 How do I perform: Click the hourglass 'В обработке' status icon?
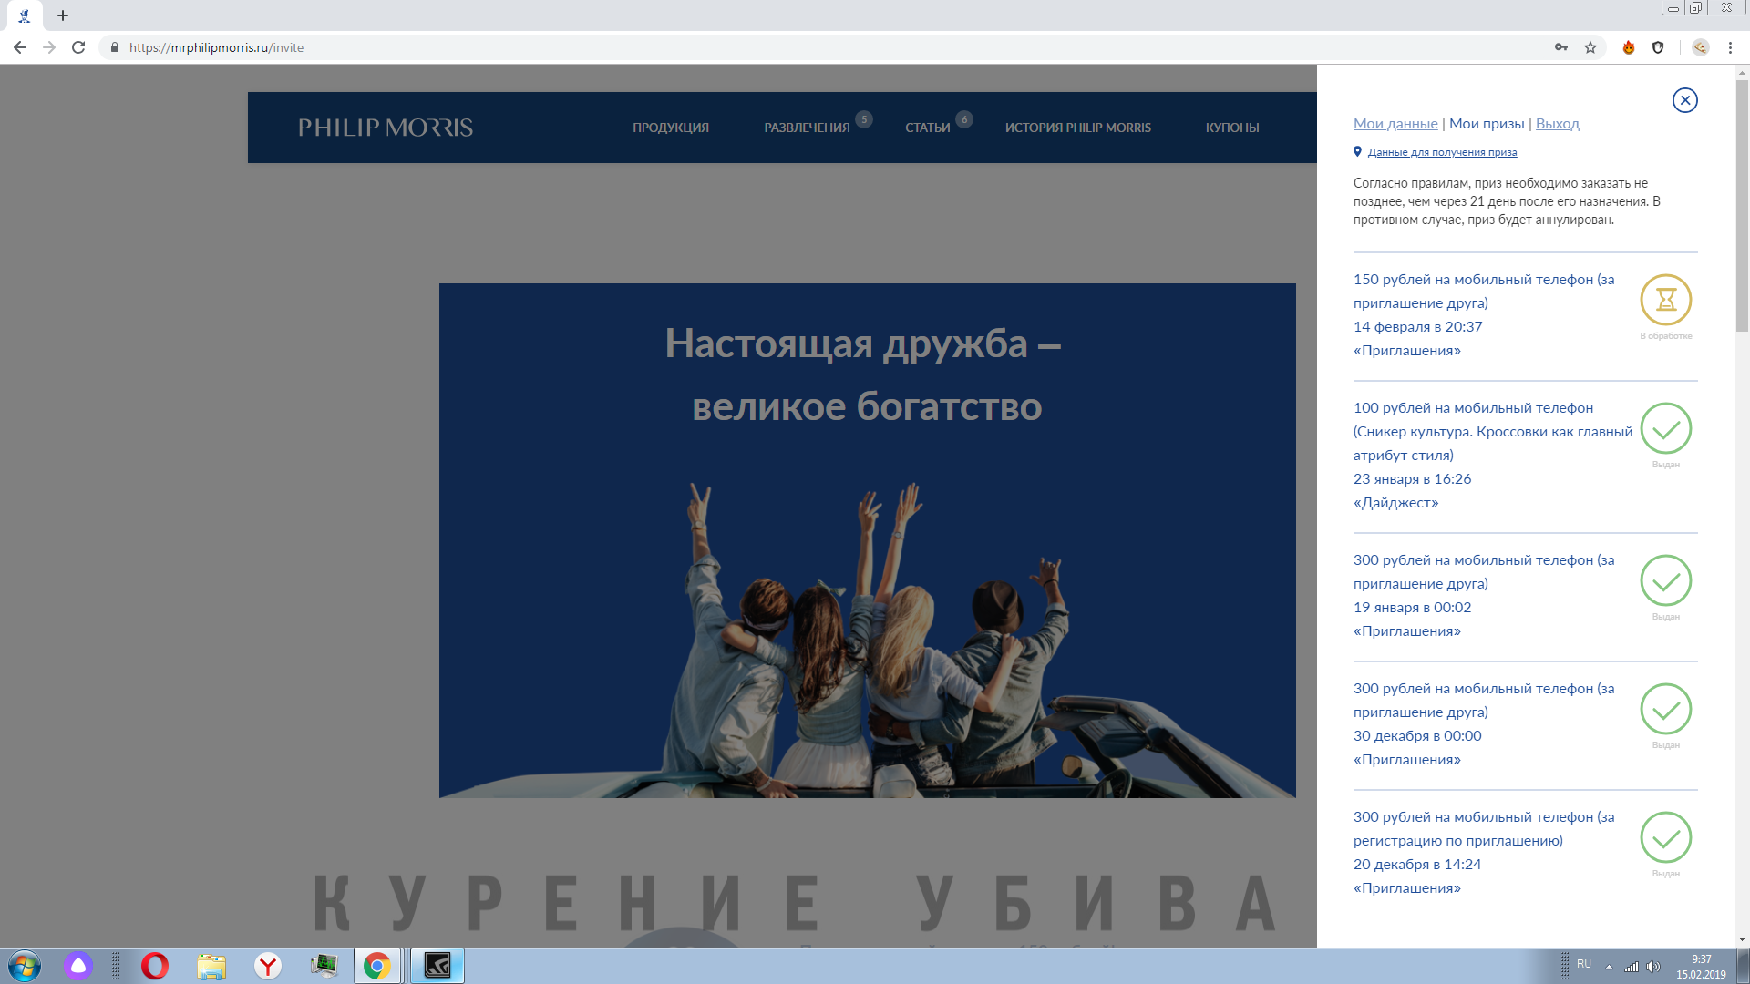[x=1665, y=300]
